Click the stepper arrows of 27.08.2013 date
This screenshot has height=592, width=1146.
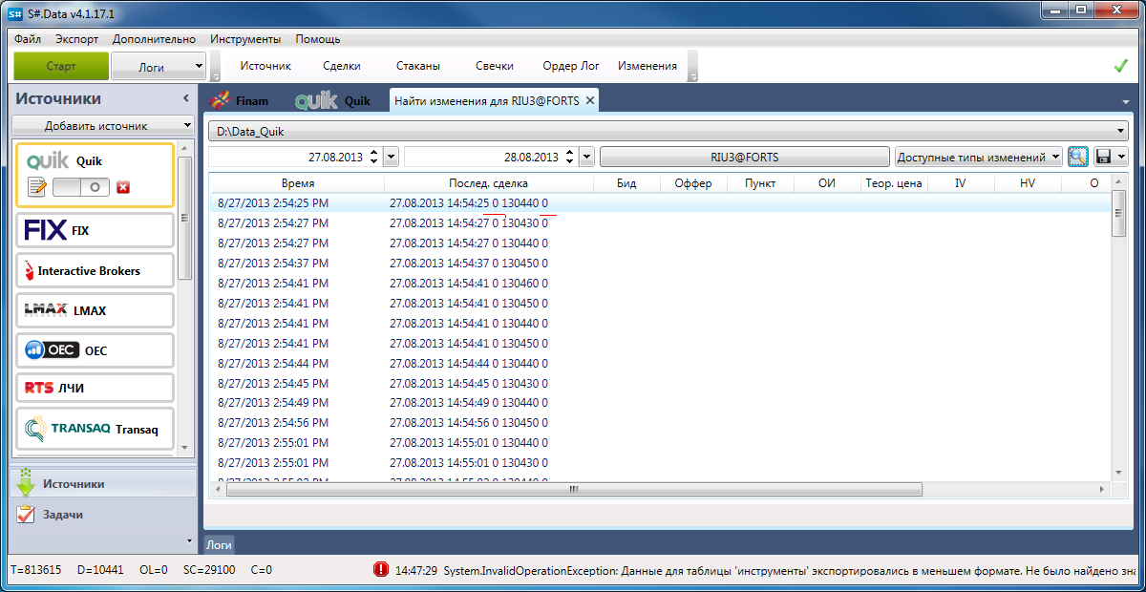pyautogui.click(x=374, y=157)
